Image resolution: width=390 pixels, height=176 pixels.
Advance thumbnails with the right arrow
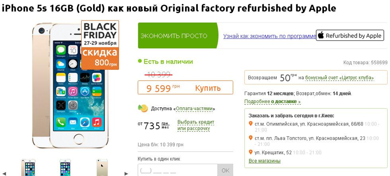point(126,174)
